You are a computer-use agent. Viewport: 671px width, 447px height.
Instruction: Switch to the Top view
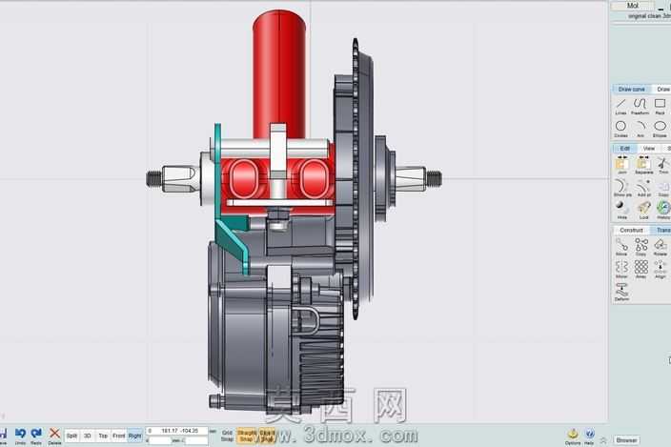[103, 436]
